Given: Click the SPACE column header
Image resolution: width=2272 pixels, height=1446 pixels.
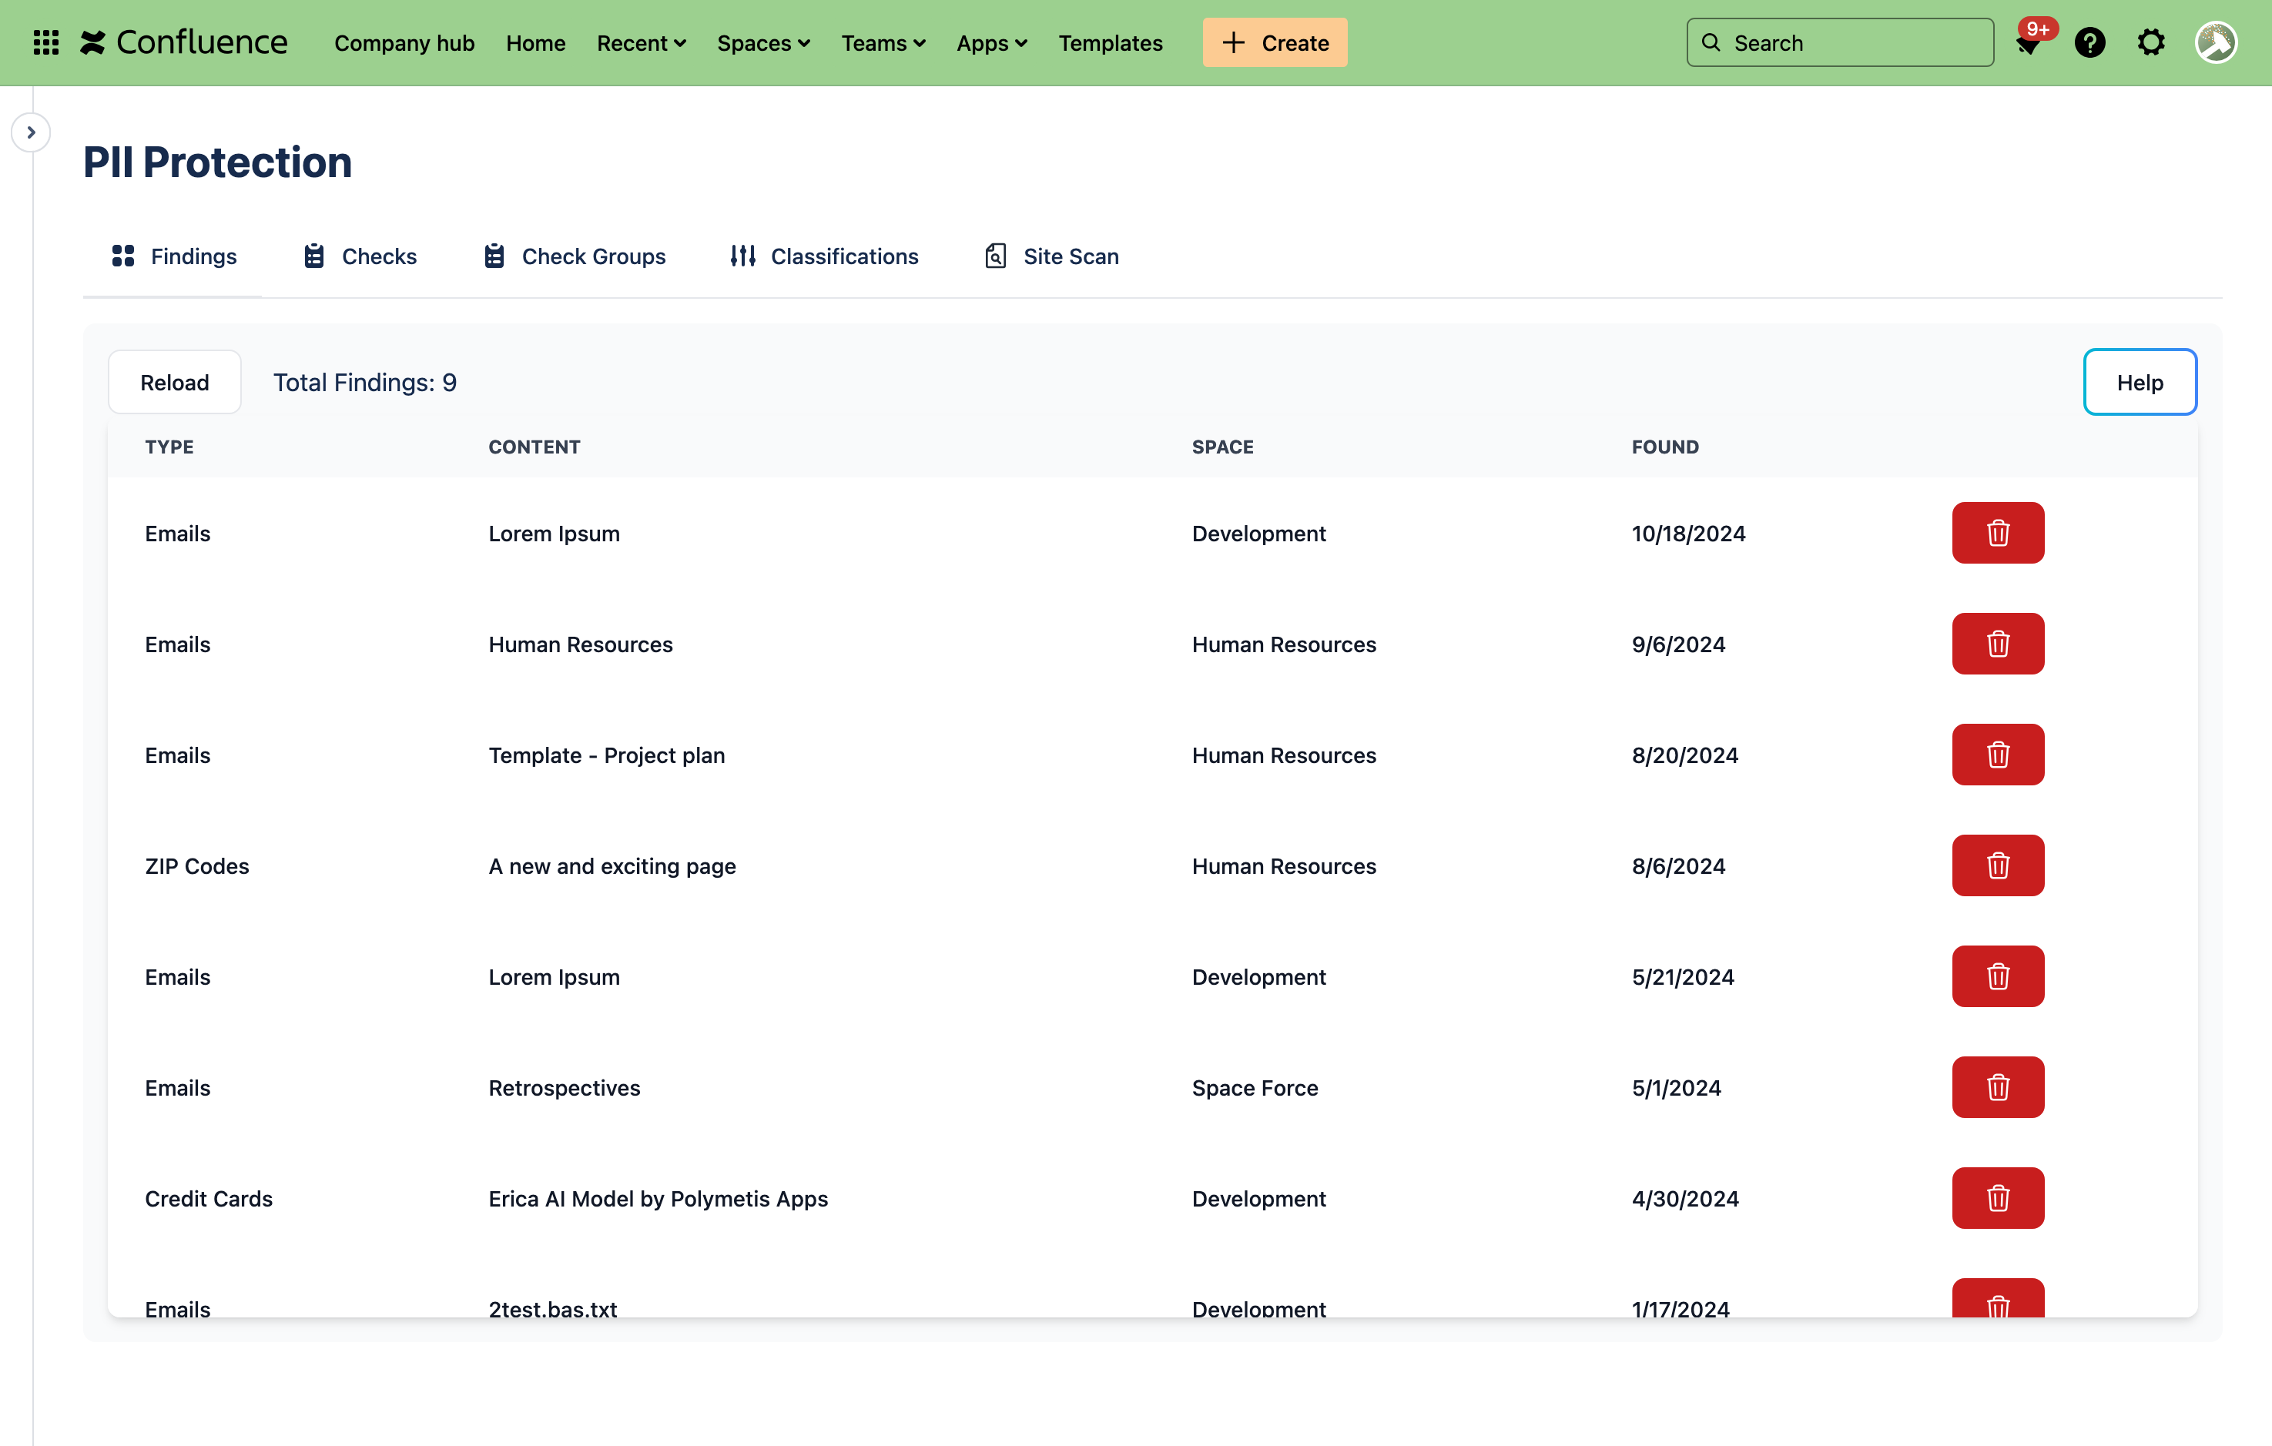Looking at the screenshot, I should coord(1221,447).
